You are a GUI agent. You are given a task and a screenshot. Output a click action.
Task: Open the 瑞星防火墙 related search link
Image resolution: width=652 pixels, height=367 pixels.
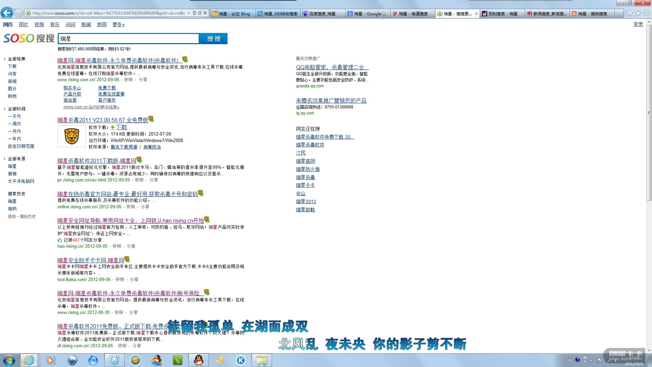pyautogui.click(x=308, y=169)
